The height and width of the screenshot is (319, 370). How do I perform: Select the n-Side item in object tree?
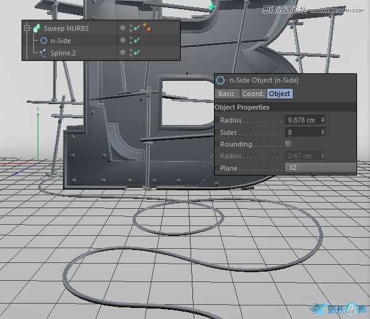pyautogui.click(x=60, y=41)
